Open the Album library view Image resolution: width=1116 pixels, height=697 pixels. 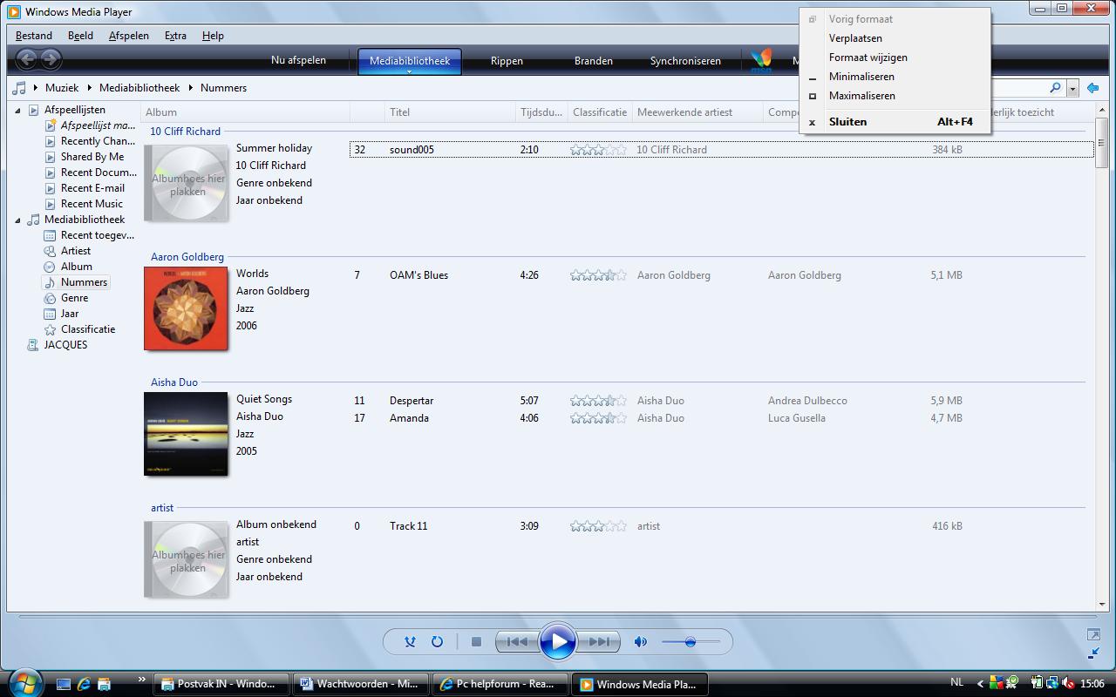pyautogui.click(x=68, y=267)
